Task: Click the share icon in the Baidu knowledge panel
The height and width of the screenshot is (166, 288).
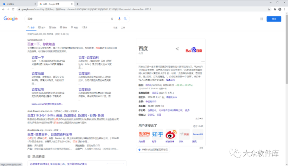Action: tap(177, 49)
